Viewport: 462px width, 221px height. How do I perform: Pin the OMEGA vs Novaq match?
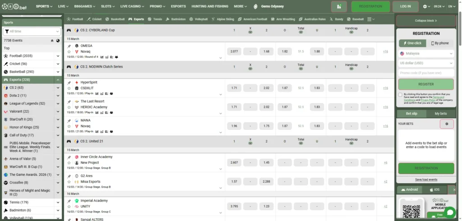tap(69, 46)
